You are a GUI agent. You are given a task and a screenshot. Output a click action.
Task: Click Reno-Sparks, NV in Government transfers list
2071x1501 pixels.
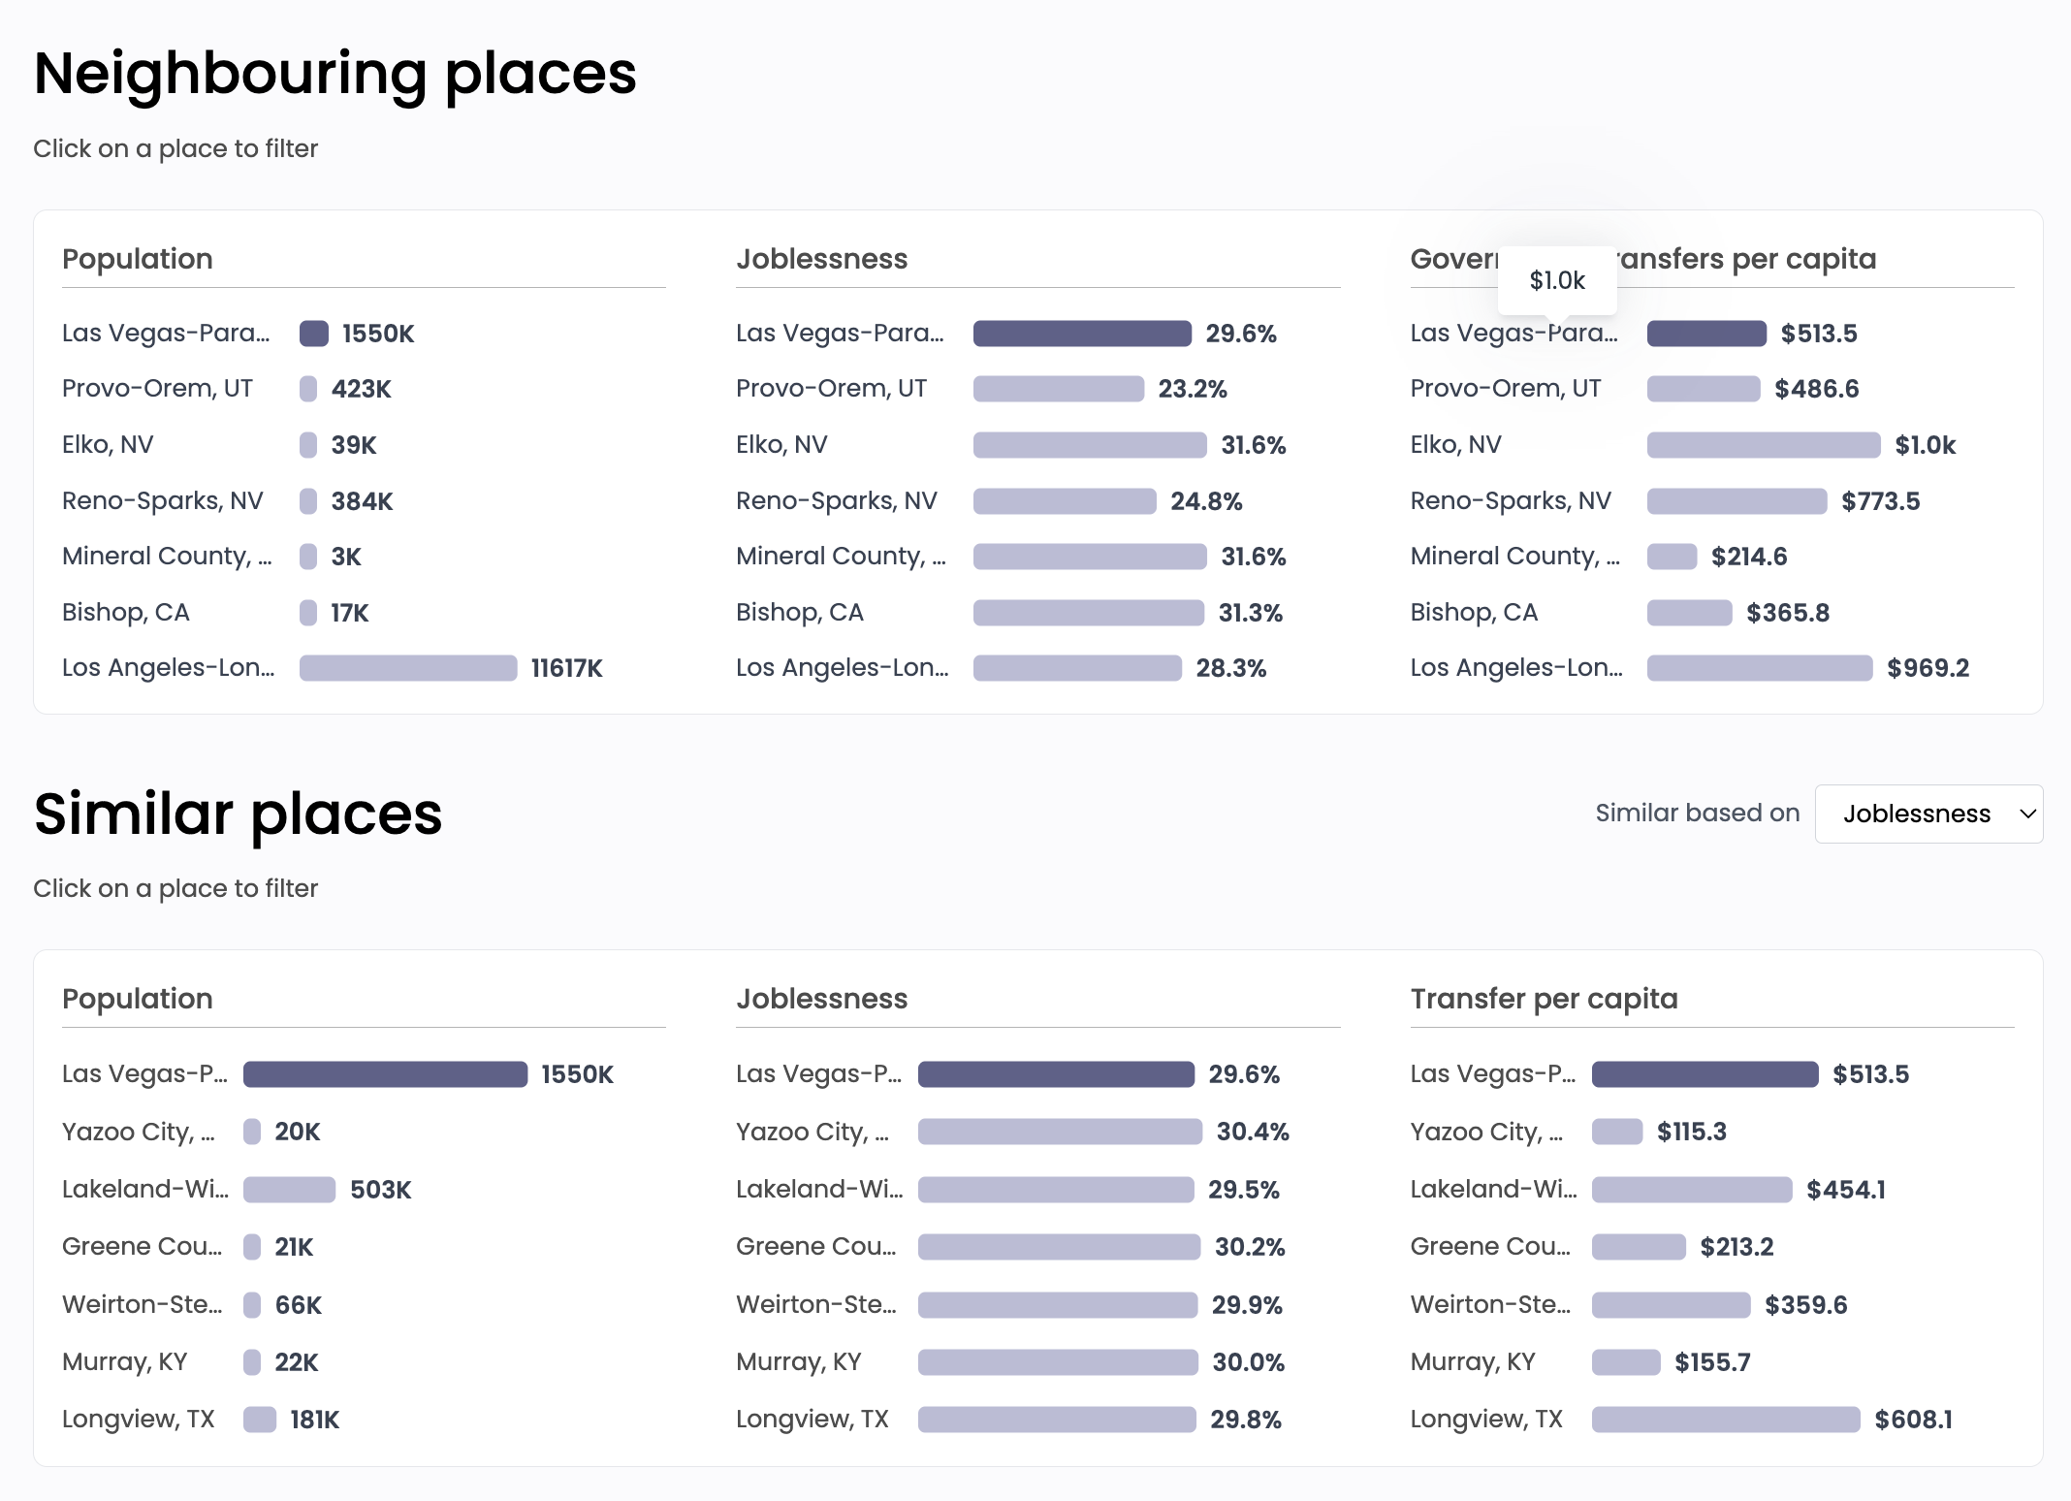[1510, 501]
